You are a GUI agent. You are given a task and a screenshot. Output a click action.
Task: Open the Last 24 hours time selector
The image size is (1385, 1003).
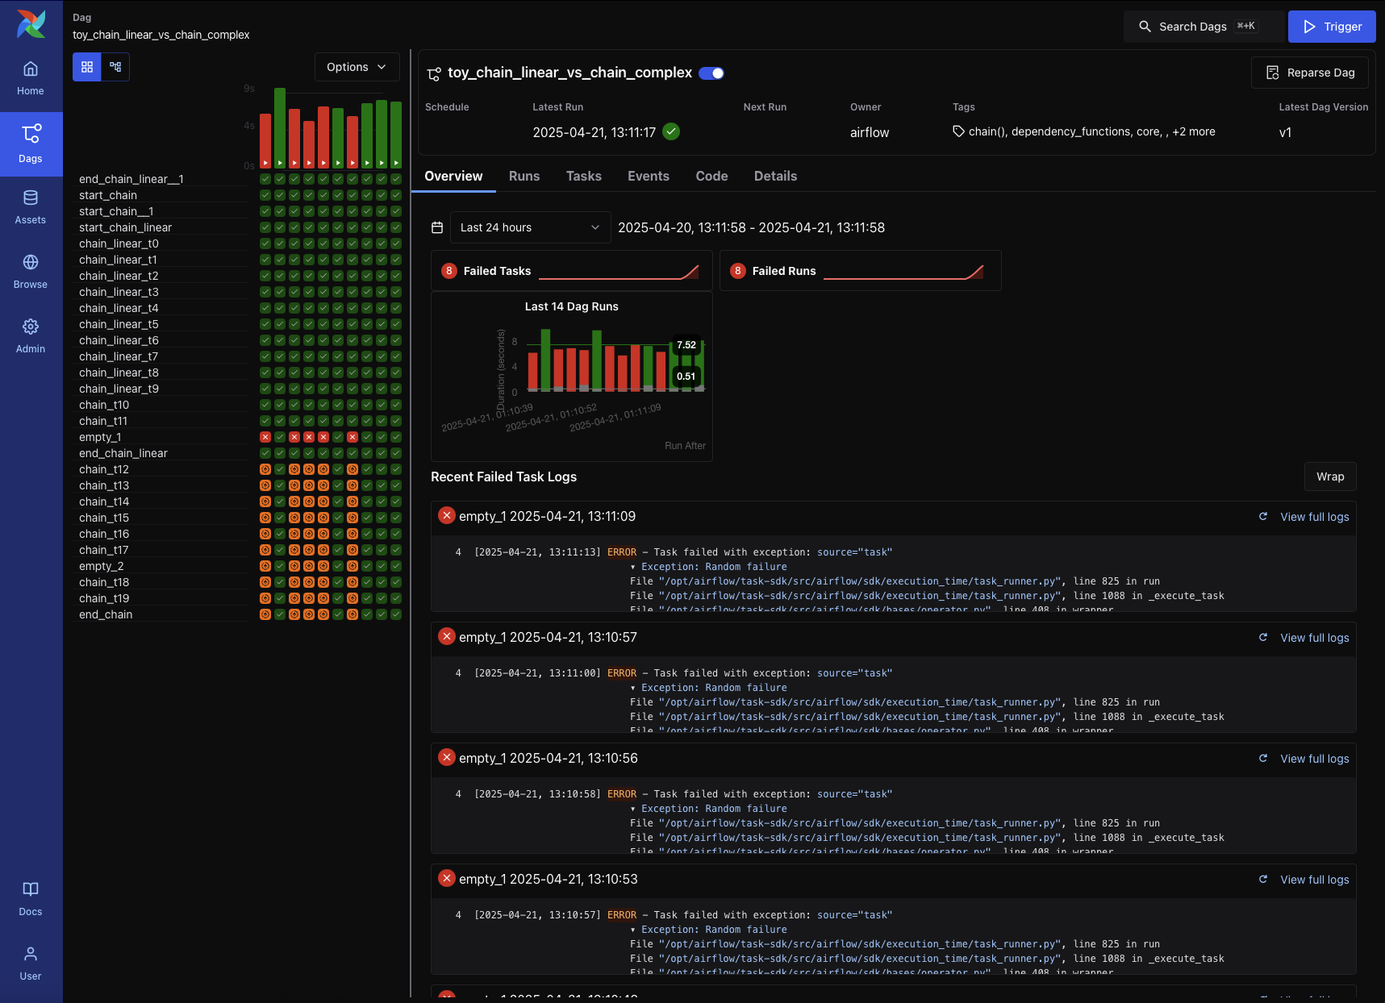tap(529, 227)
